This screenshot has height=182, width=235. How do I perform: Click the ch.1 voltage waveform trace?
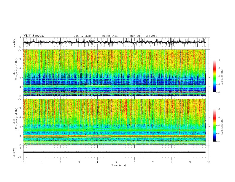tap(114, 42)
